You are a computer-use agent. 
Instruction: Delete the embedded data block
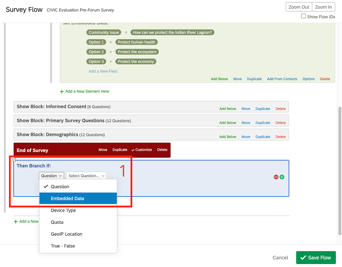pyautogui.click(x=325, y=79)
